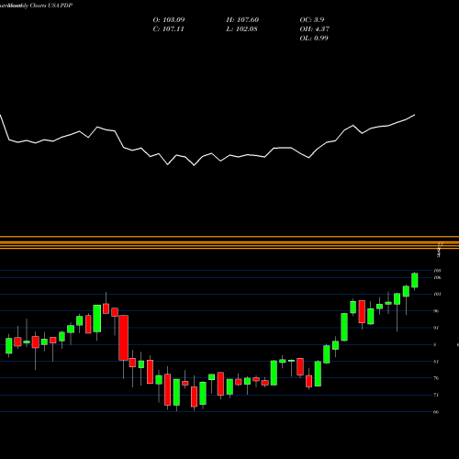The height and width of the screenshot is (459, 459).
Task: Click the 106 price axis label
Action: [x=437, y=277]
